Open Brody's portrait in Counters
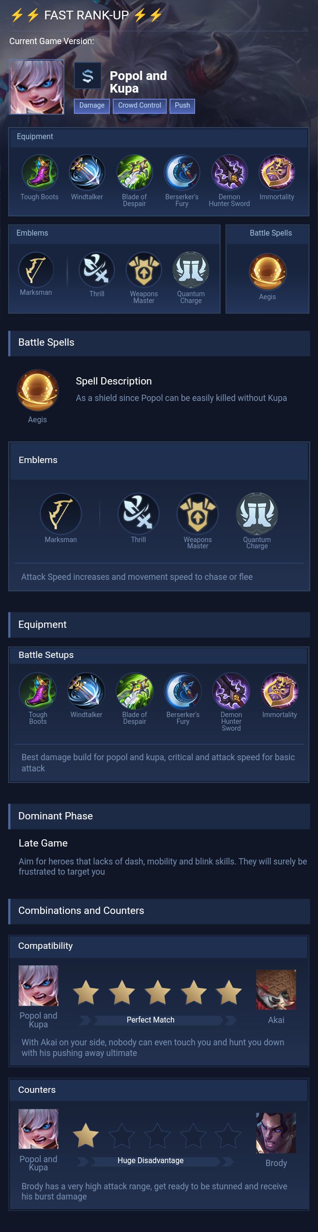 pos(276,1132)
